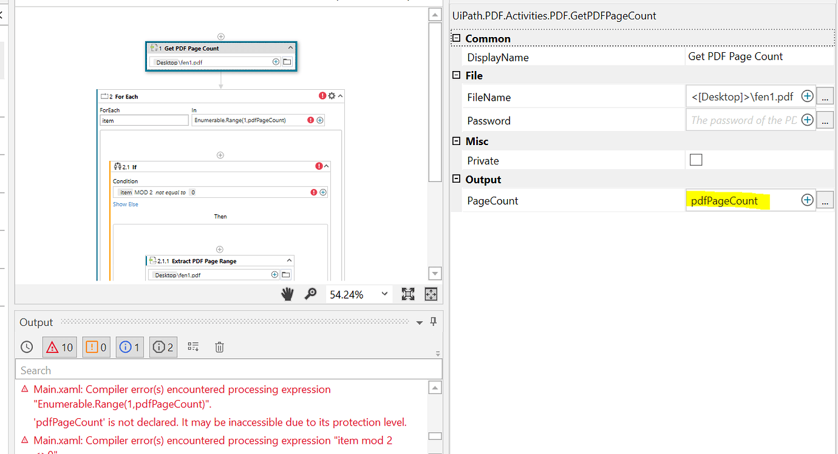Image resolution: width=838 pixels, height=454 pixels.
Task: Collapse the Common properties section
Action: pos(457,38)
